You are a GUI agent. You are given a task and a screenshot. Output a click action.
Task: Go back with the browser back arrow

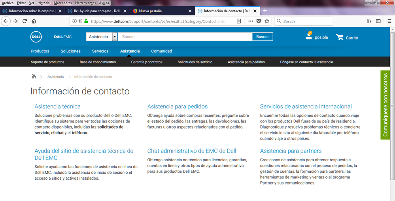tap(6, 21)
